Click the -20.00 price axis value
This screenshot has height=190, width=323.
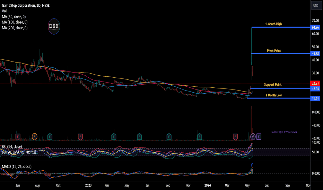click(x=316, y=138)
